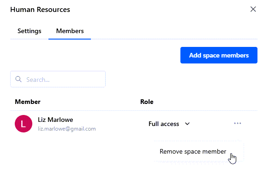Click Liz Marlowe's avatar
Screen dimensions: 263x172
coord(24,124)
